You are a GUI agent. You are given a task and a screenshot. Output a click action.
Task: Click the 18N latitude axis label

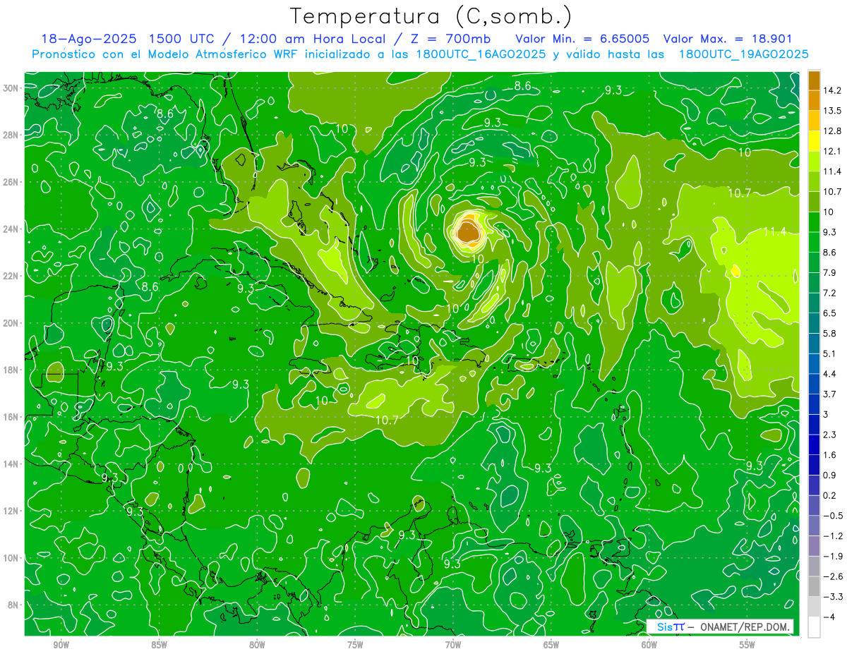pos(11,370)
